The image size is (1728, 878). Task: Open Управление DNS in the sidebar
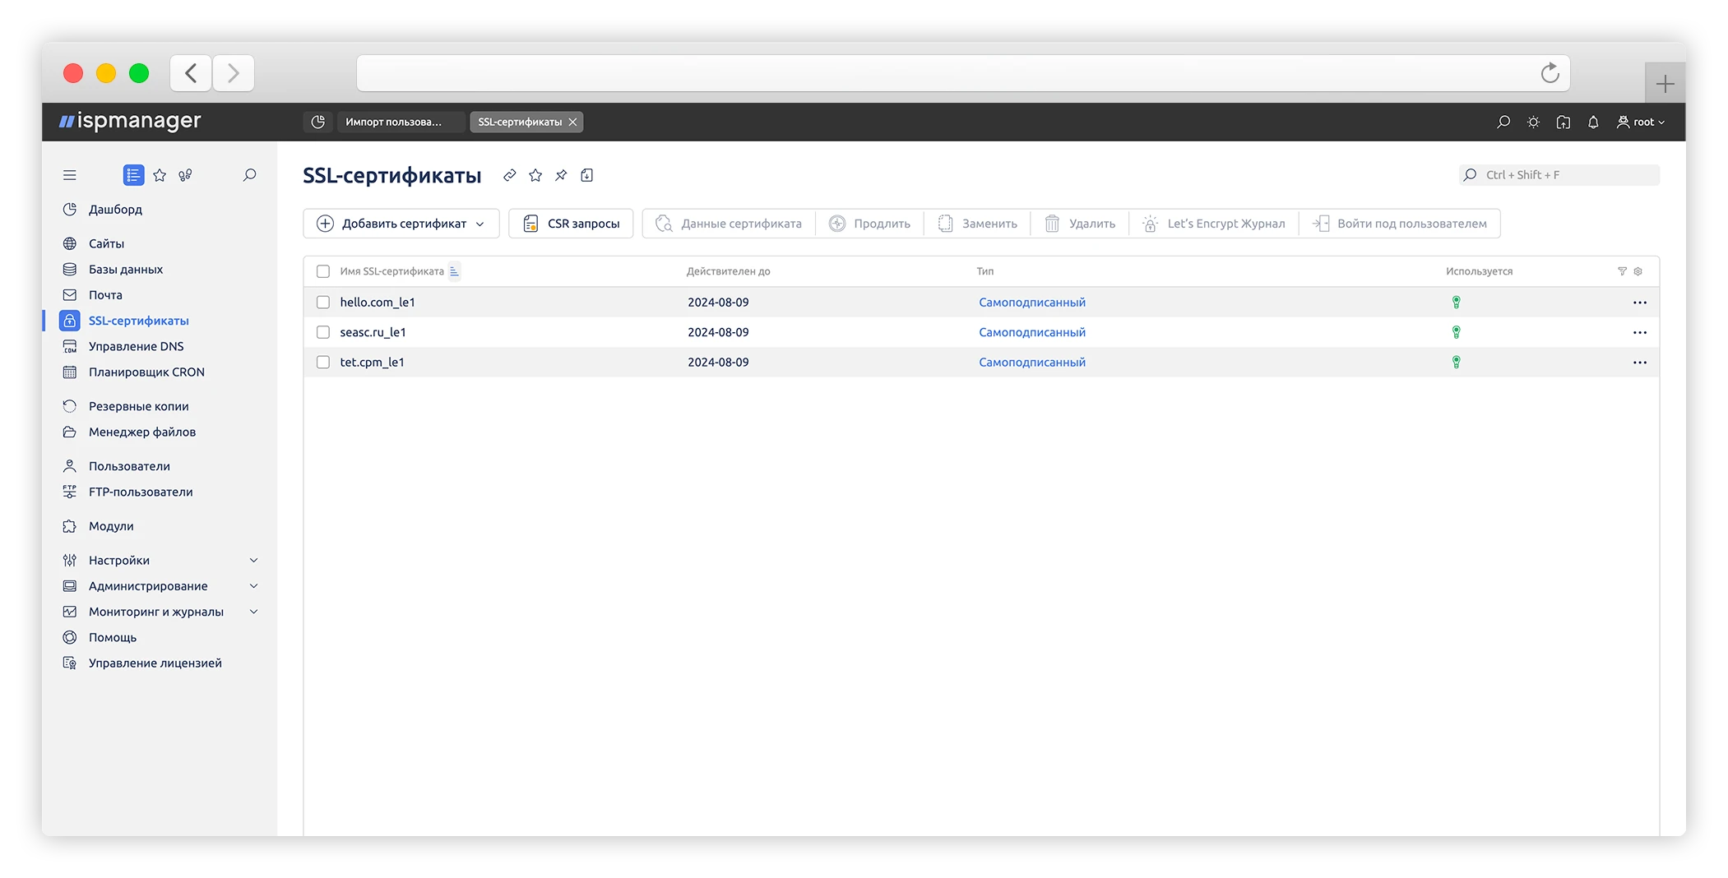136,346
